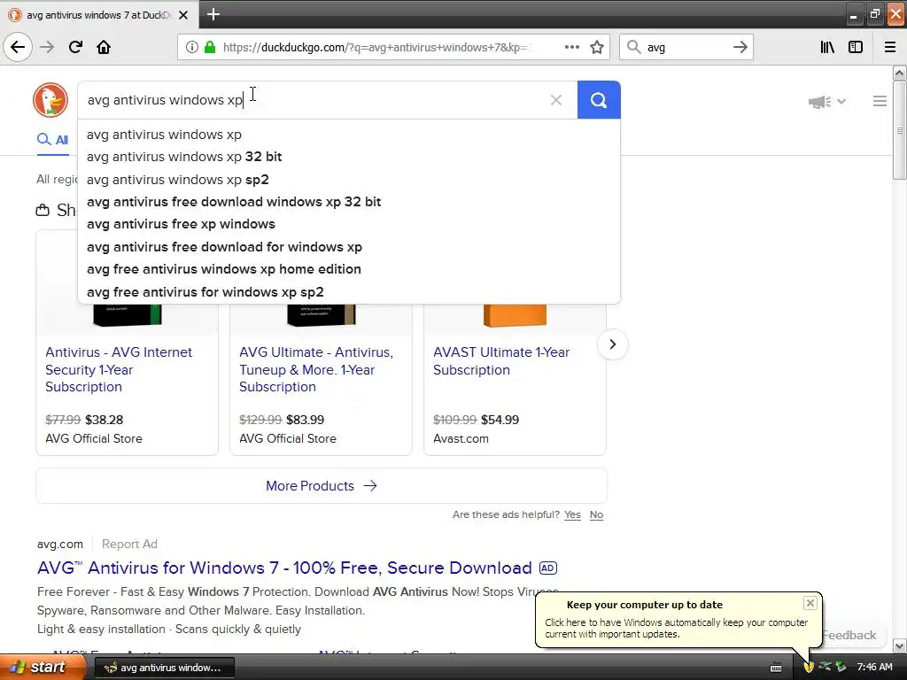Reload the current page

[x=75, y=48]
